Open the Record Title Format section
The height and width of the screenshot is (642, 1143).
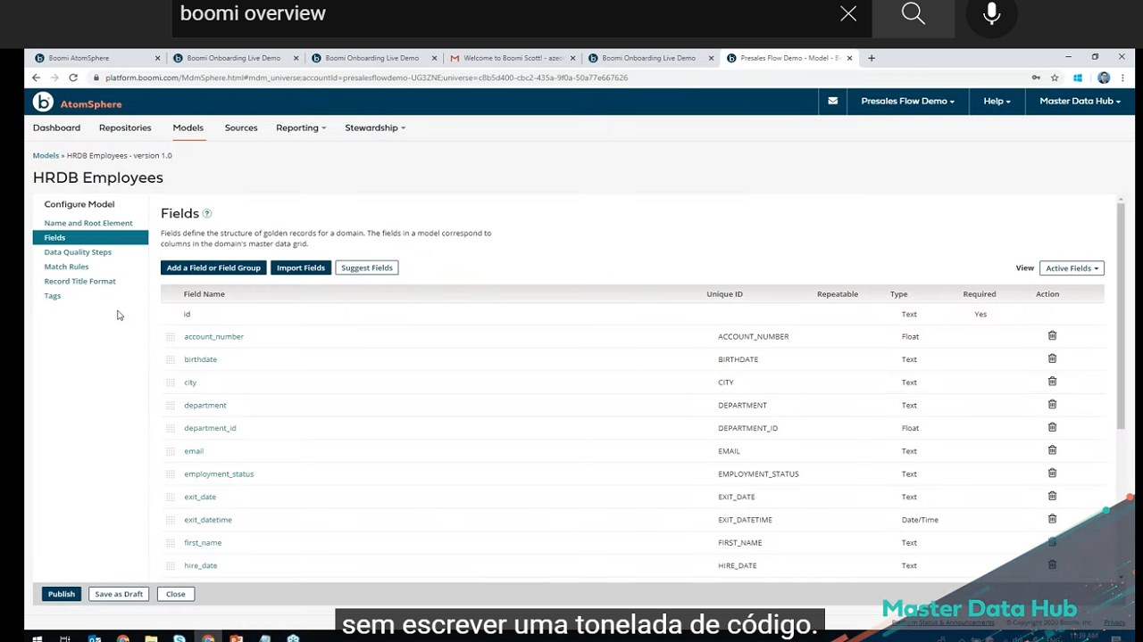pyautogui.click(x=79, y=281)
